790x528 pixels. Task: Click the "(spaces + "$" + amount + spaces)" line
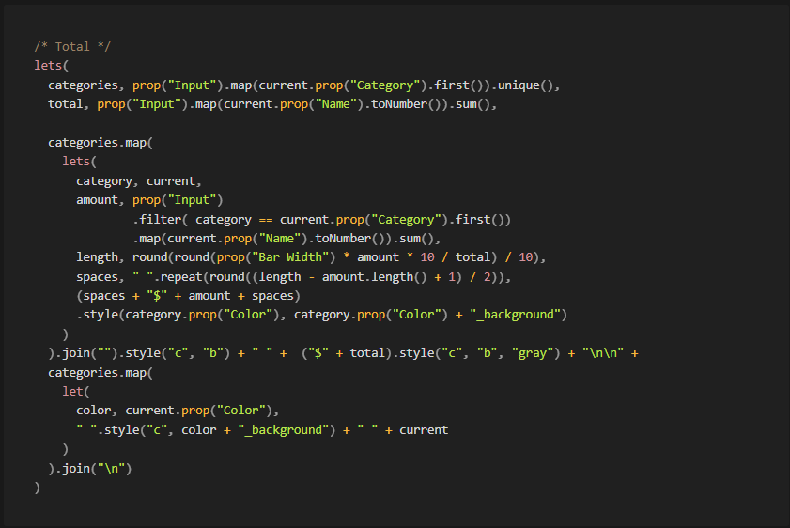tap(188, 296)
